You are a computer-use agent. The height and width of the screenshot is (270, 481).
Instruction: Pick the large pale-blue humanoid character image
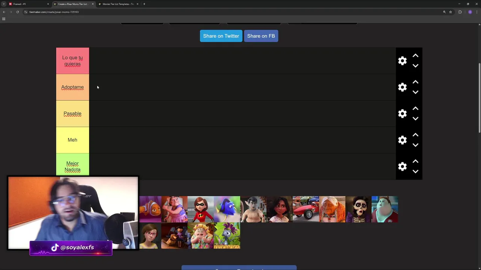pyautogui.click(x=385, y=209)
